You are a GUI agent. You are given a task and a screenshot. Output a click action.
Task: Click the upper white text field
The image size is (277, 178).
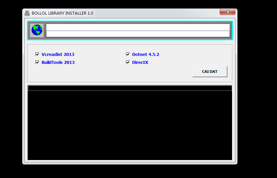(138, 27)
